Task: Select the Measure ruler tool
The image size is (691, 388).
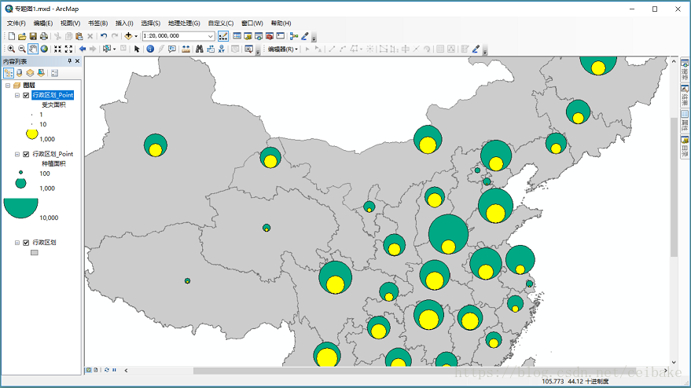Action: 186,49
